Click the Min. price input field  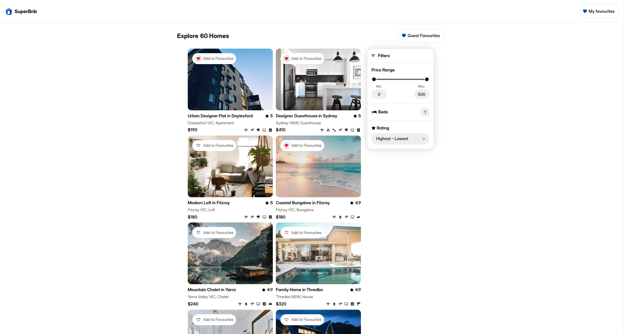pyautogui.click(x=379, y=95)
